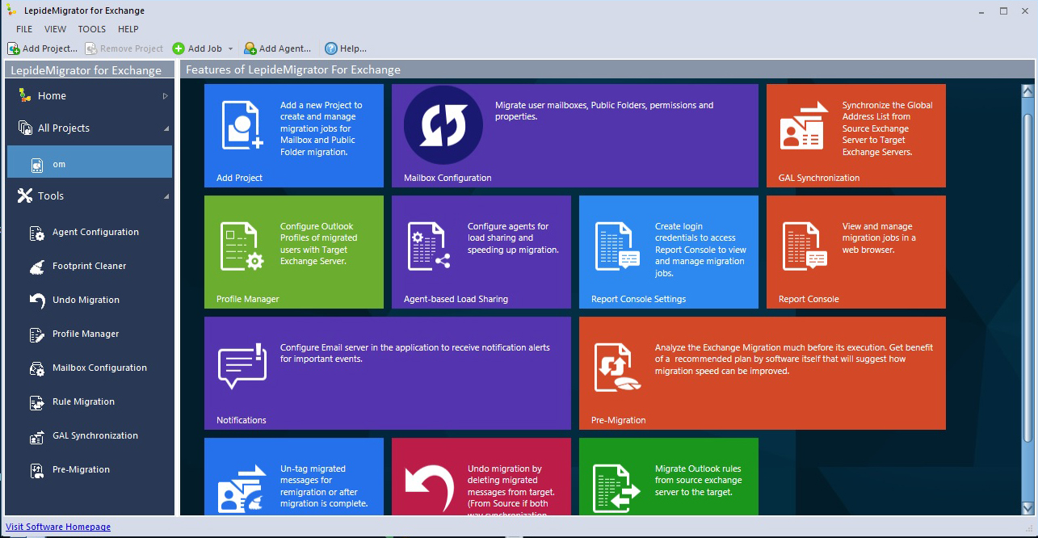
Task: Click the Add Project tile icon
Action: point(242,125)
